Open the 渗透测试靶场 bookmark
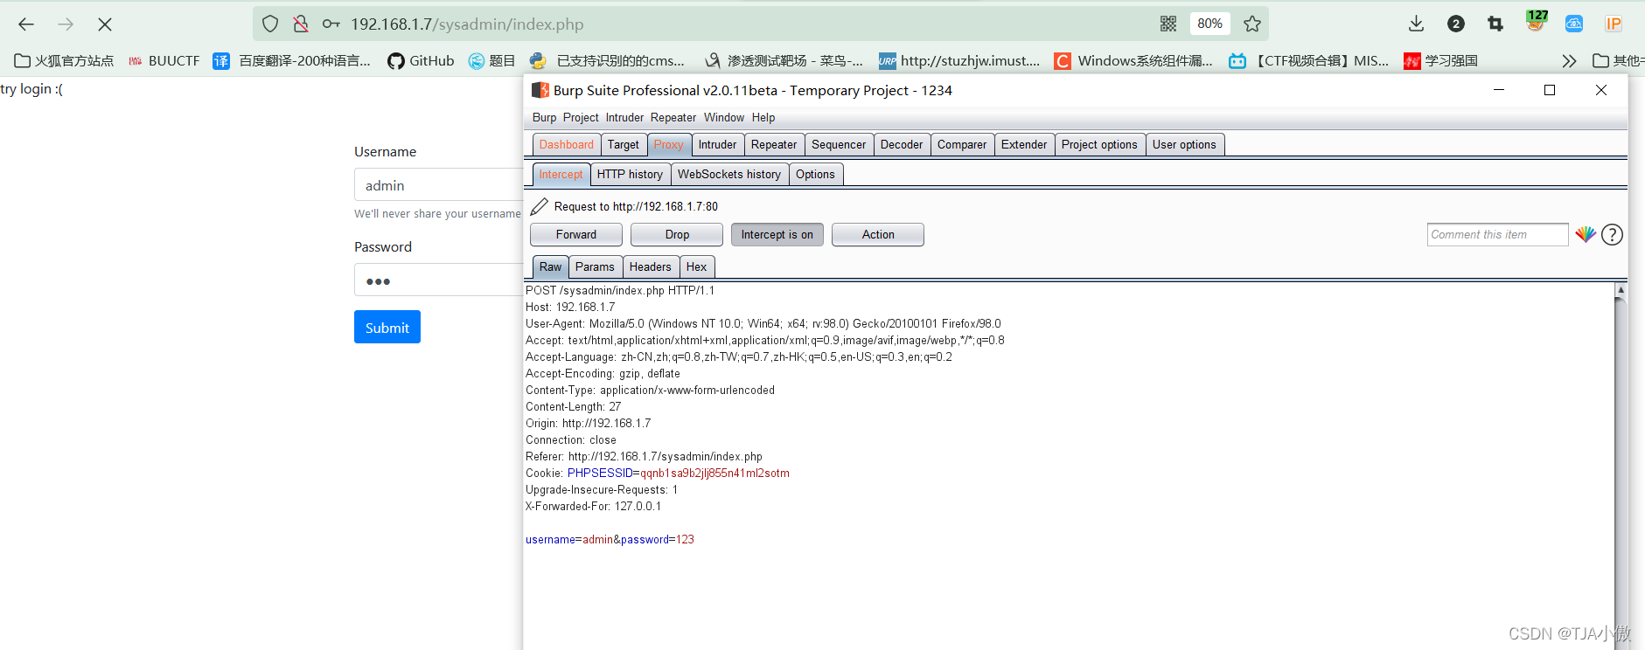Viewport: 1645px width, 650px height. pyautogui.click(x=784, y=61)
